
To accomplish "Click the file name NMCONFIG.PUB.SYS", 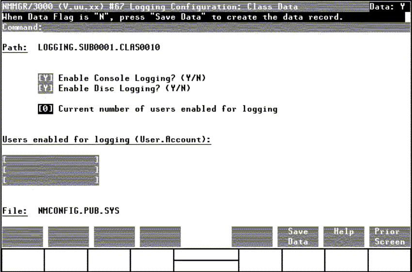I will 79,211.
